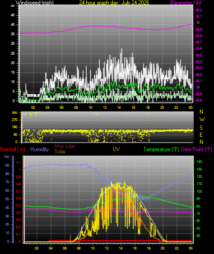
Task: Click the 'Max solar' legend label
Action: (x=65, y=146)
